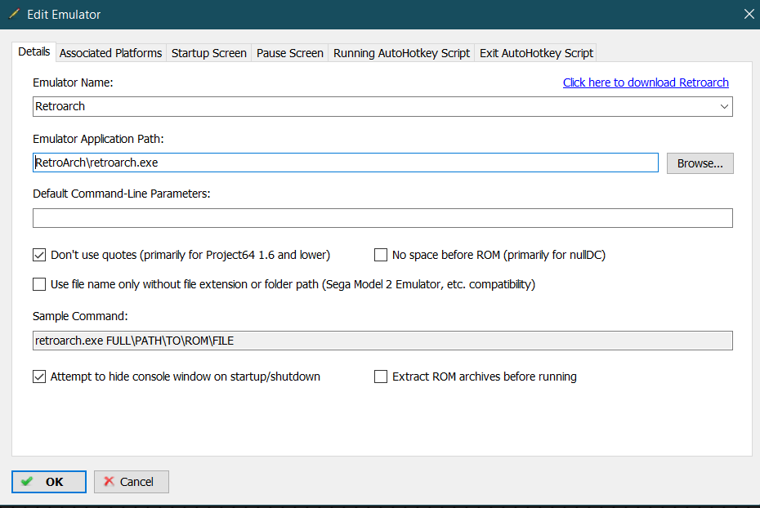Viewport: 760px width, 508px height.
Task: Click the pencil icon in title bar
Action: [14, 14]
